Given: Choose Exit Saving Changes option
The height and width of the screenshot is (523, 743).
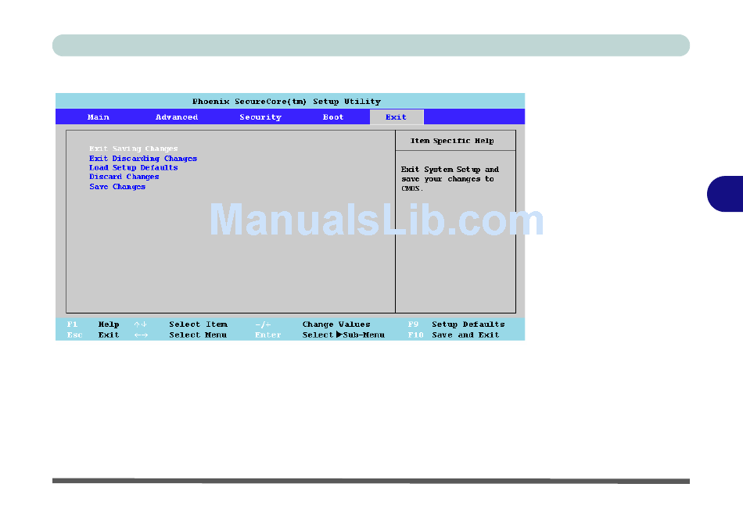Looking at the screenshot, I should [134, 149].
